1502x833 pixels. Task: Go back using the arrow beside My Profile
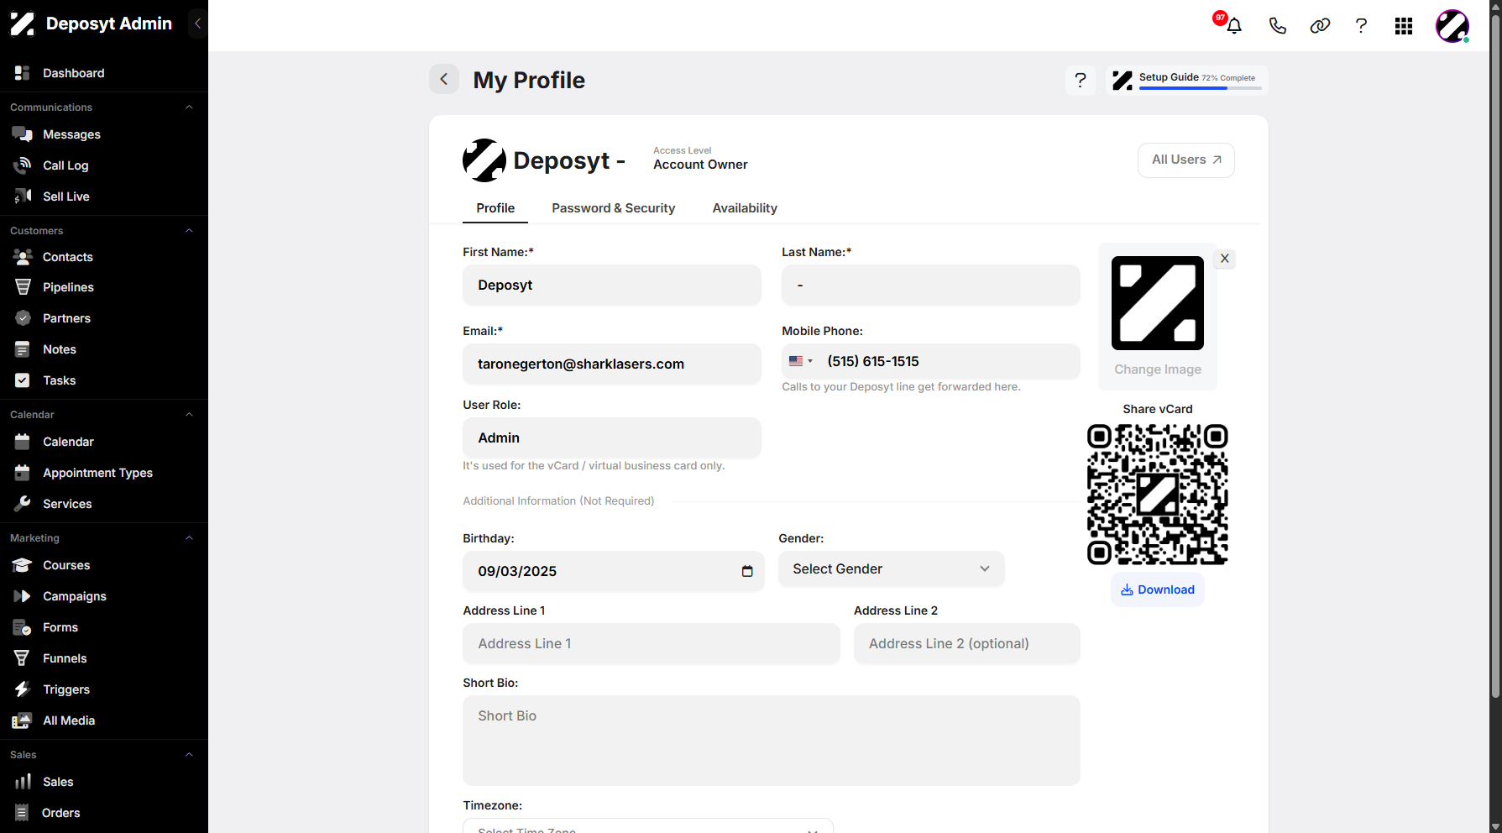(x=444, y=79)
